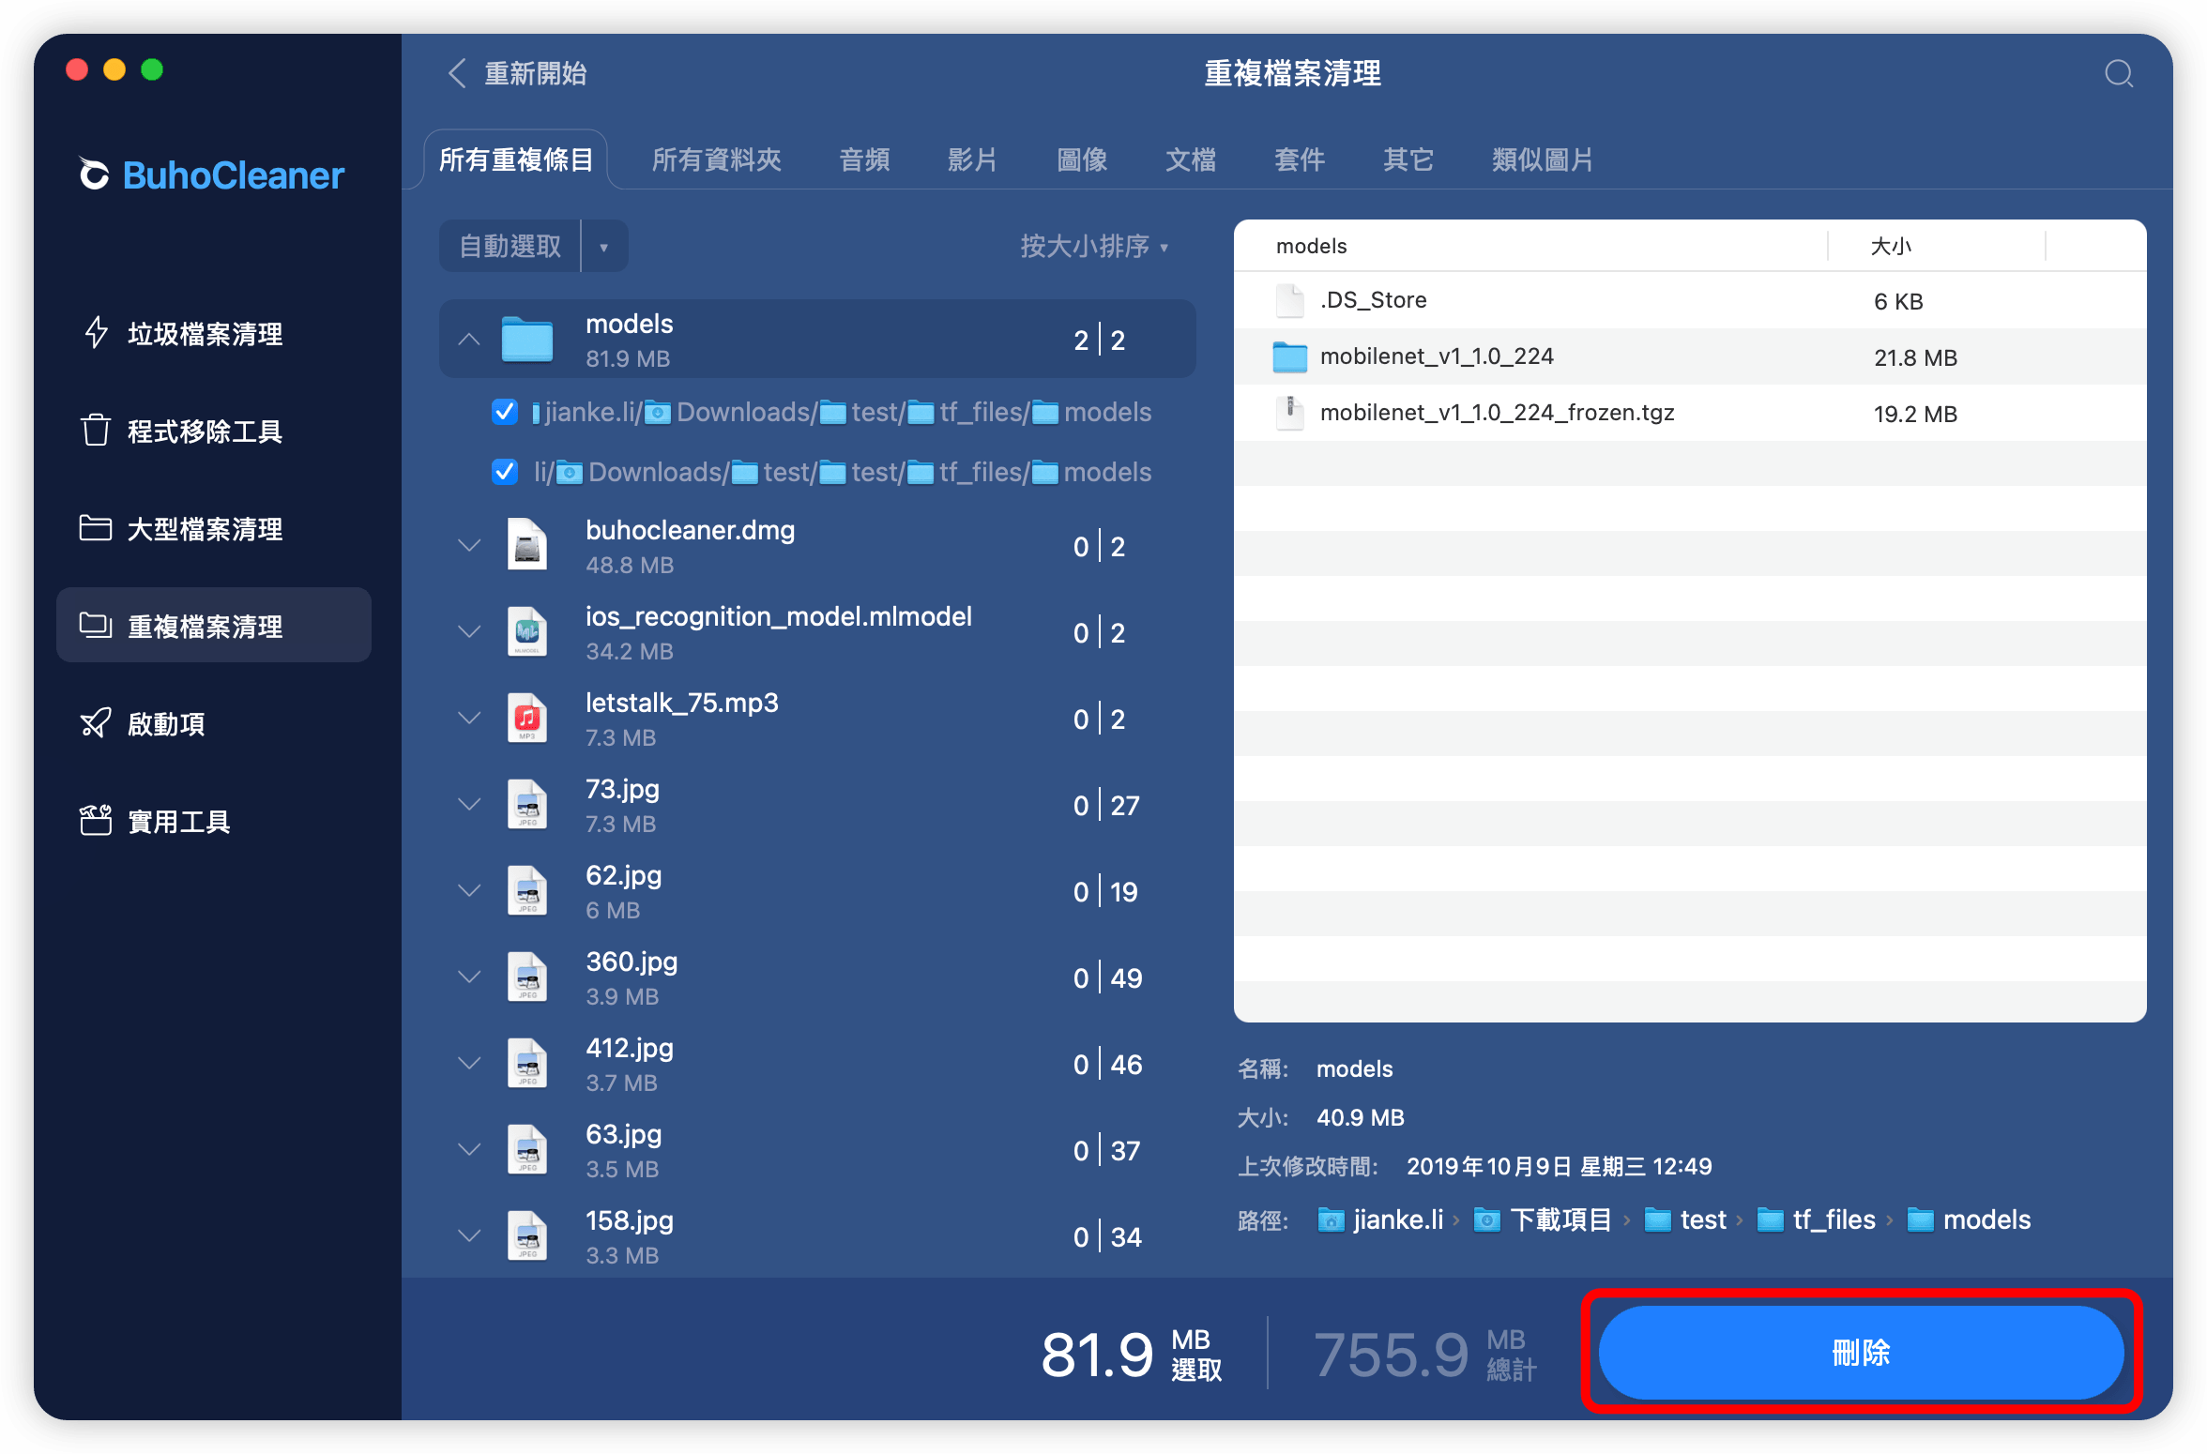The image size is (2207, 1454).
Task: Click the 大小 column header in preview
Action: 1891,246
